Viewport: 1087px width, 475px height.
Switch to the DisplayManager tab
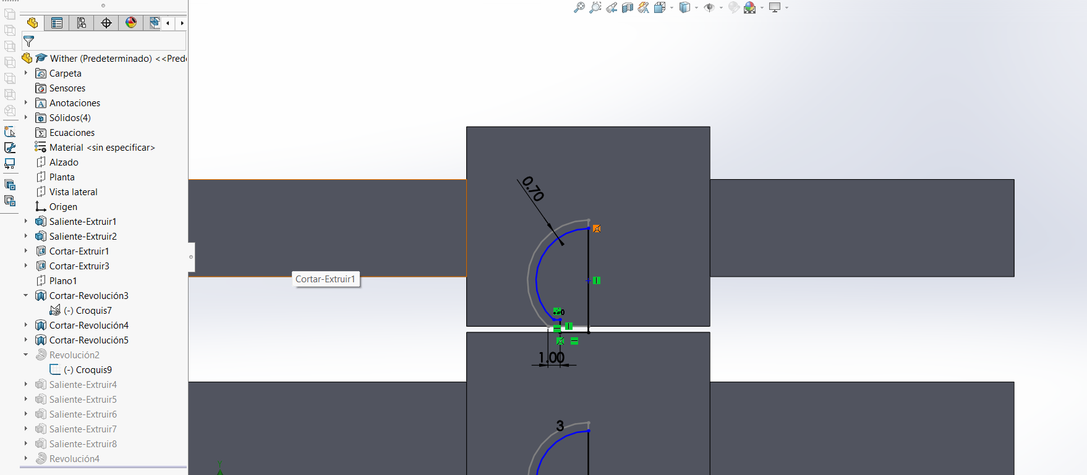coord(131,23)
